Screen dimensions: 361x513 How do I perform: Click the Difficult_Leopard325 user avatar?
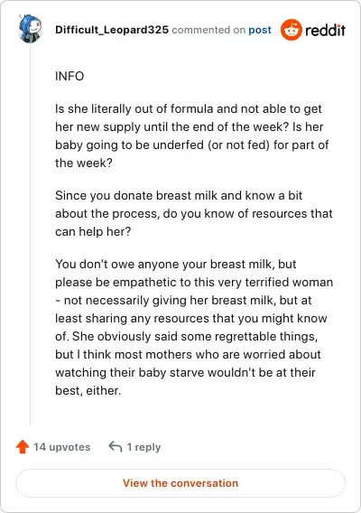(x=30, y=29)
